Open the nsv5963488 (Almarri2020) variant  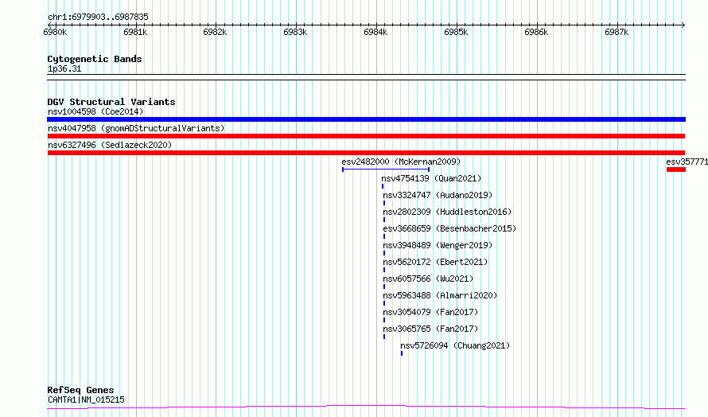440,295
